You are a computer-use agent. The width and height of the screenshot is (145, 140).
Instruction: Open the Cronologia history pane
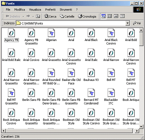87,16
